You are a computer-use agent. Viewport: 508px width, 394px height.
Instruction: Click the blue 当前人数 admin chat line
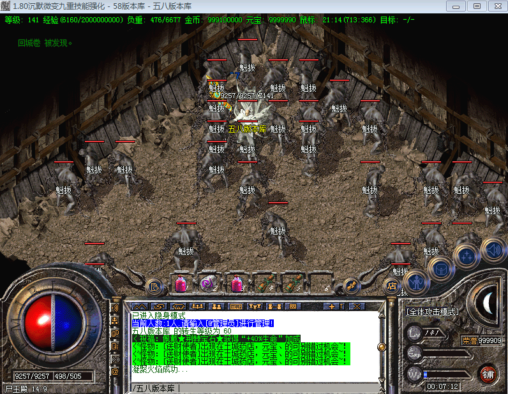pyautogui.click(x=203, y=323)
